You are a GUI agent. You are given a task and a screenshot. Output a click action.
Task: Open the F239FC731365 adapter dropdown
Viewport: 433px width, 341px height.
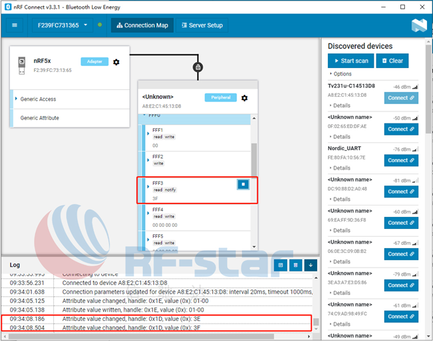pyautogui.click(x=63, y=25)
